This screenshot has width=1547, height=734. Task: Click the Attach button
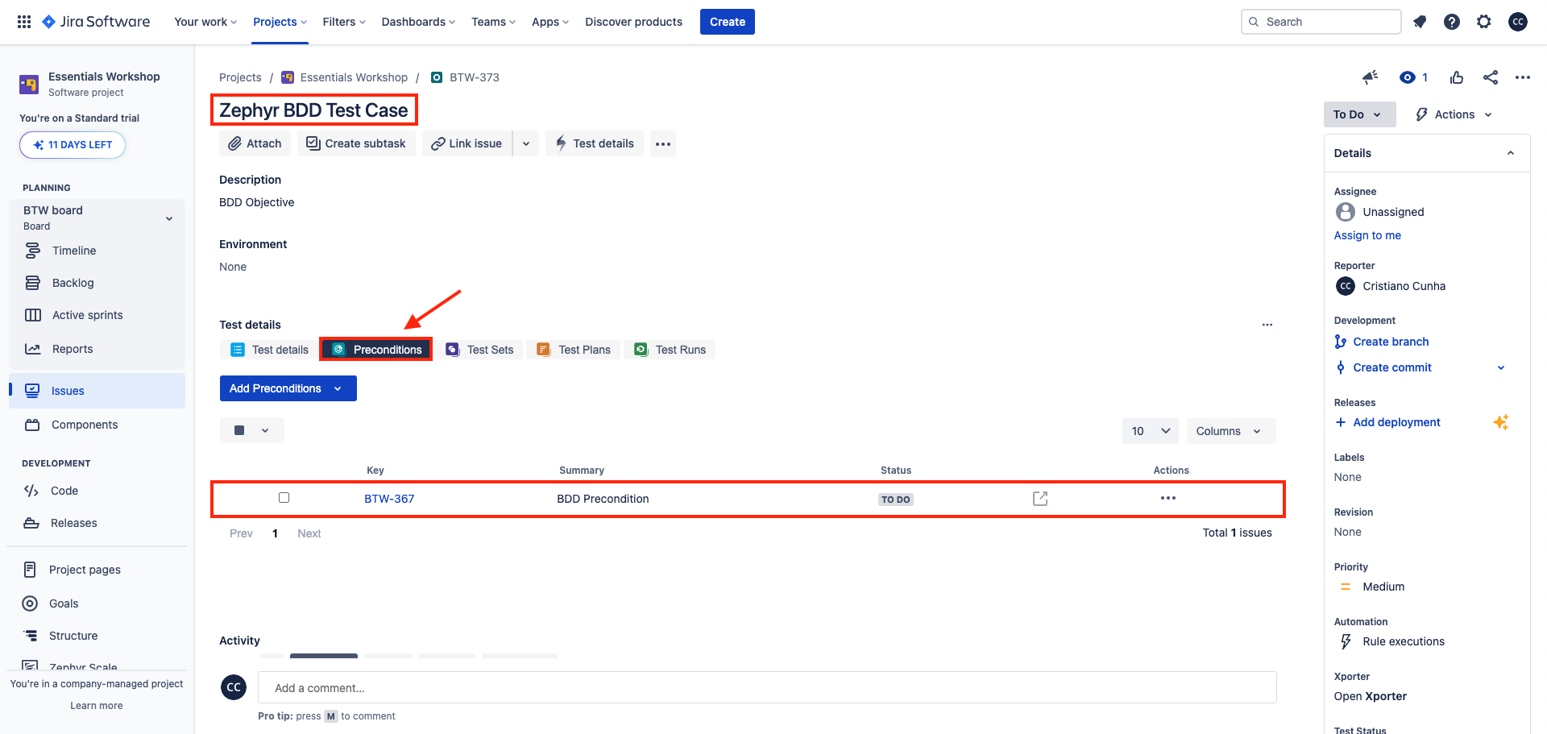255,143
